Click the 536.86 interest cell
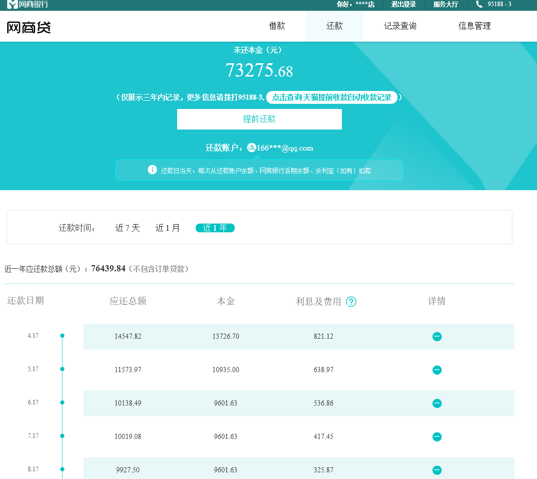 [x=323, y=403]
